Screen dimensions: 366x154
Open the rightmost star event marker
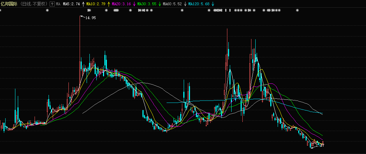pyautogui.click(x=298, y=10)
